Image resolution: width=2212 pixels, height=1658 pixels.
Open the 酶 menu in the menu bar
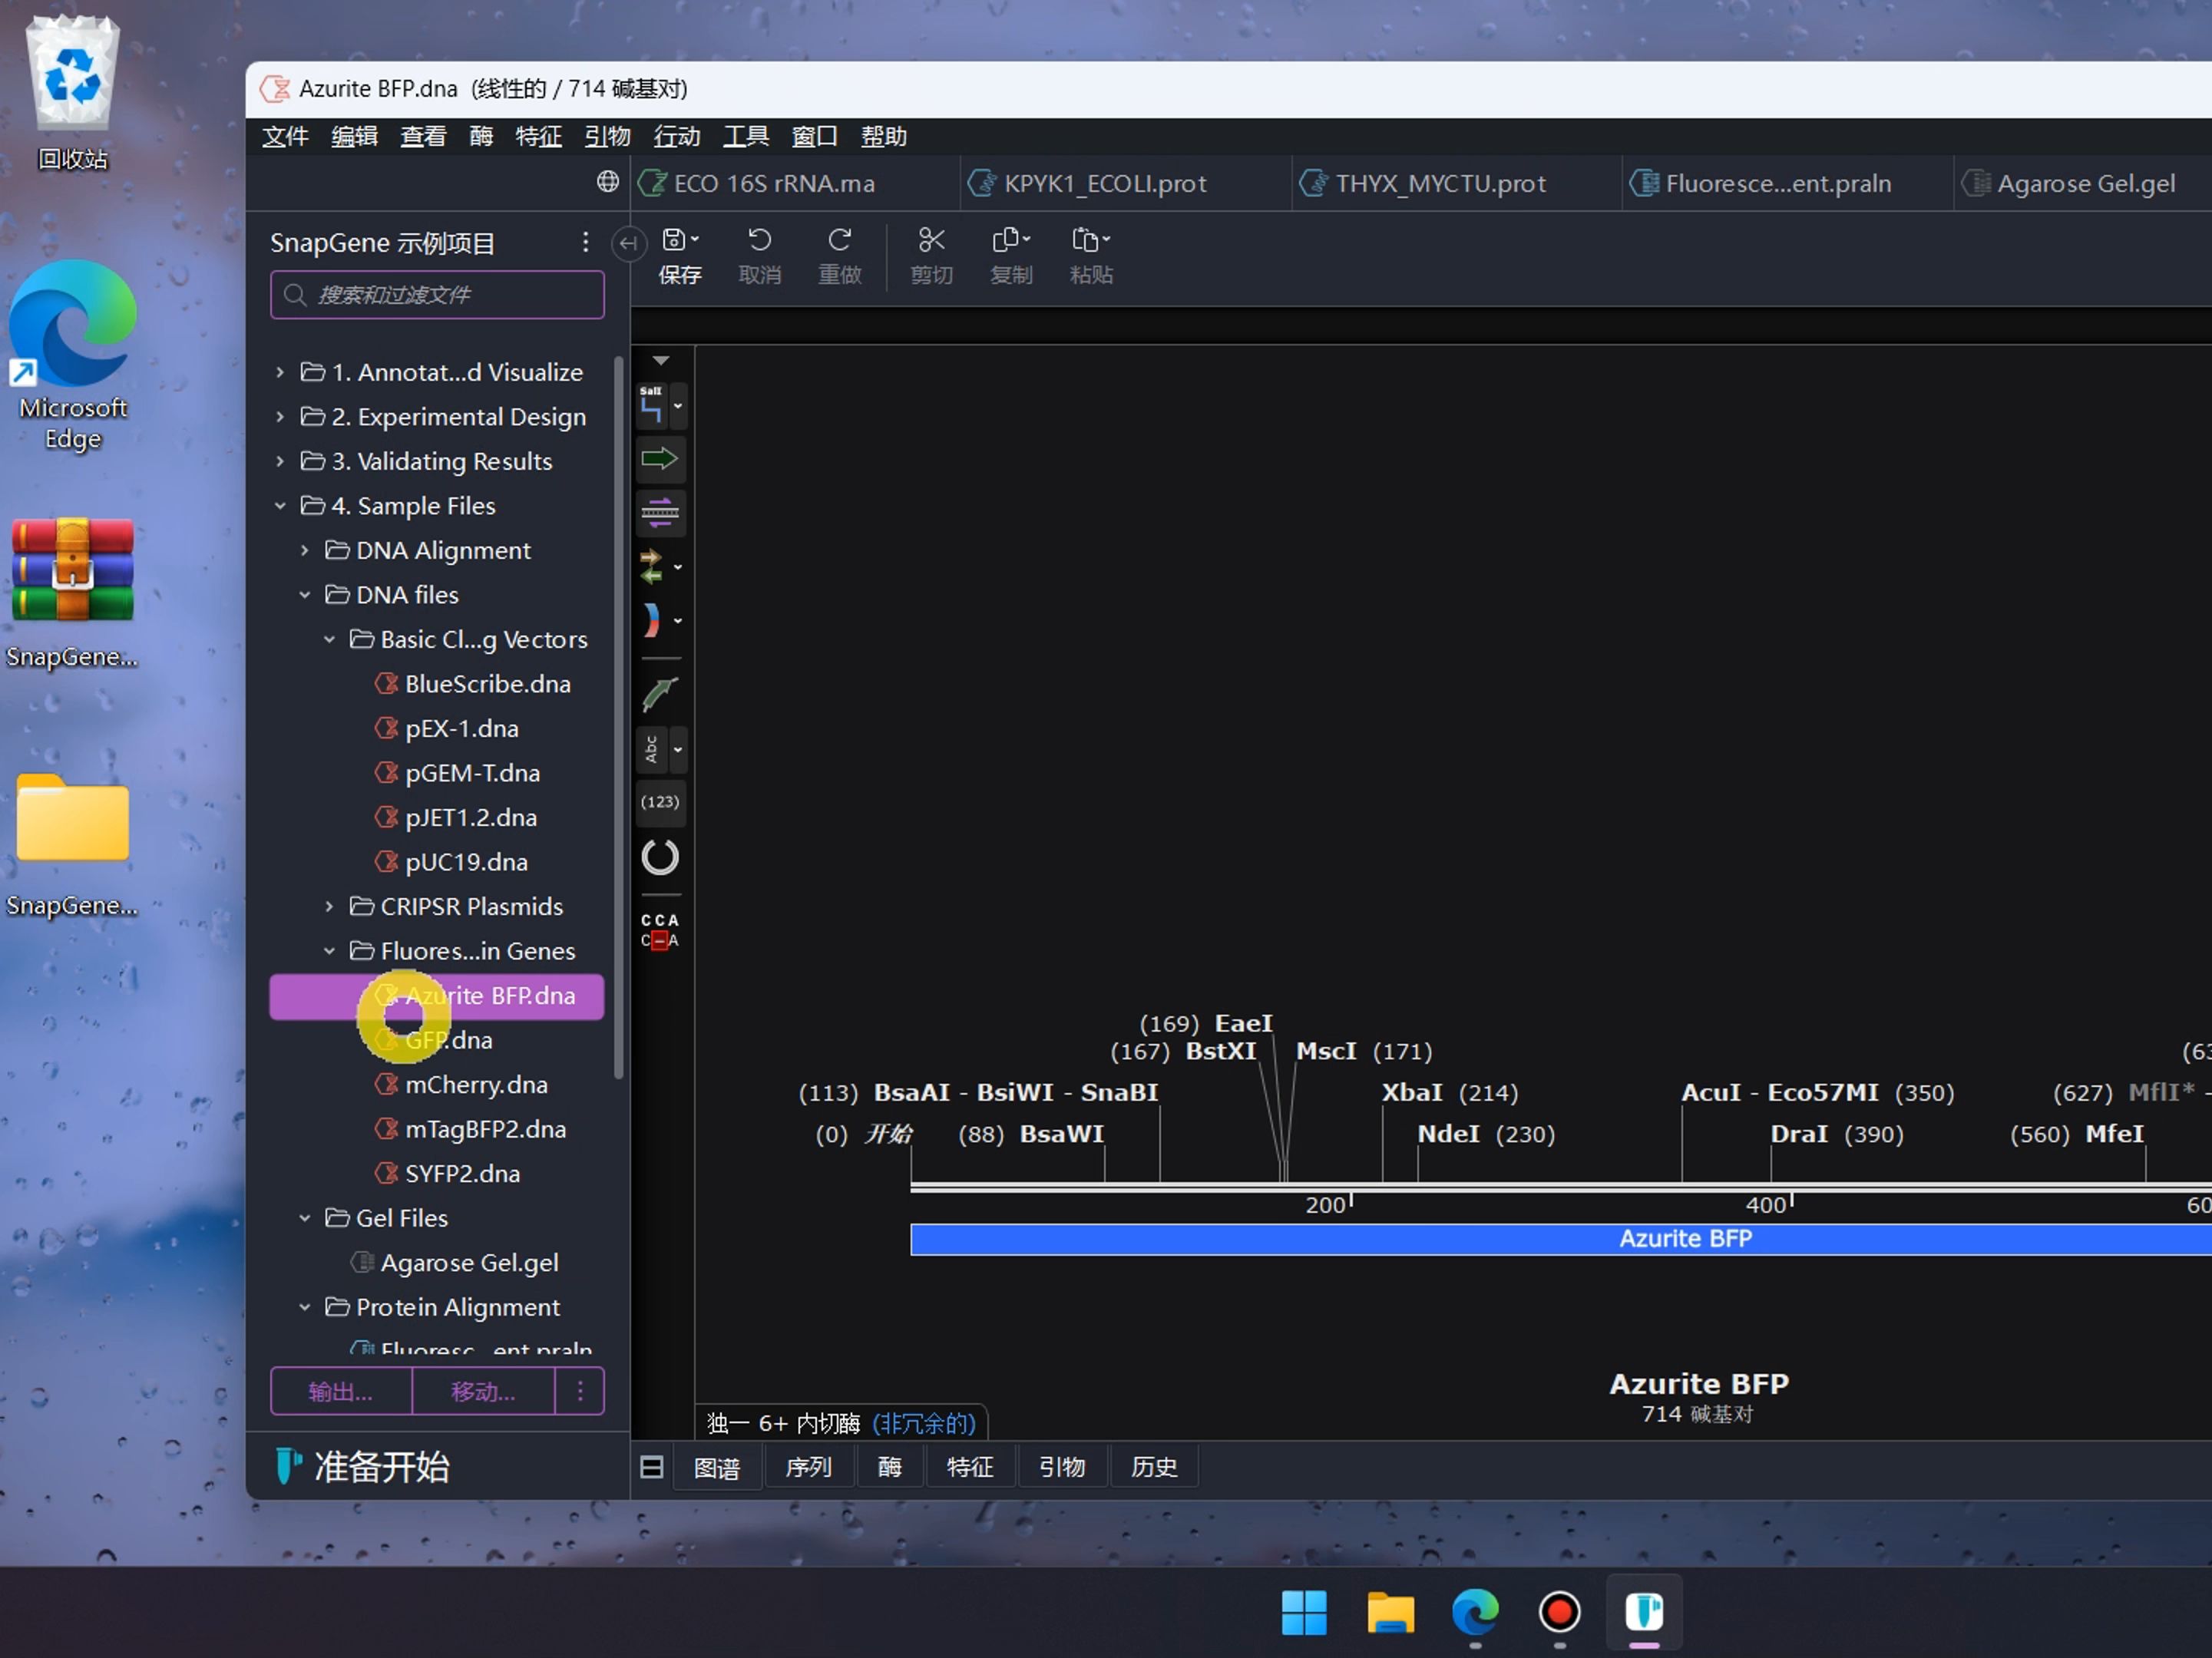[x=481, y=136]
